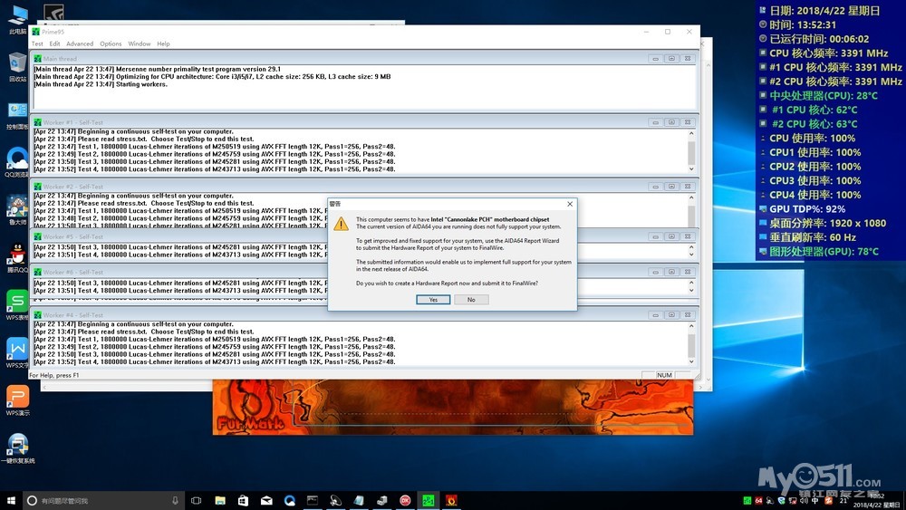Click the AIDA64 '64' tray icon
906x510 pixels.
pyautogui.click(x=758, y=500)
